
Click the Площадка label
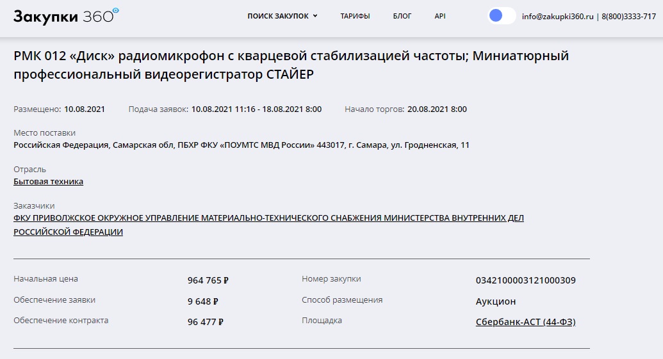coord(322,321)
